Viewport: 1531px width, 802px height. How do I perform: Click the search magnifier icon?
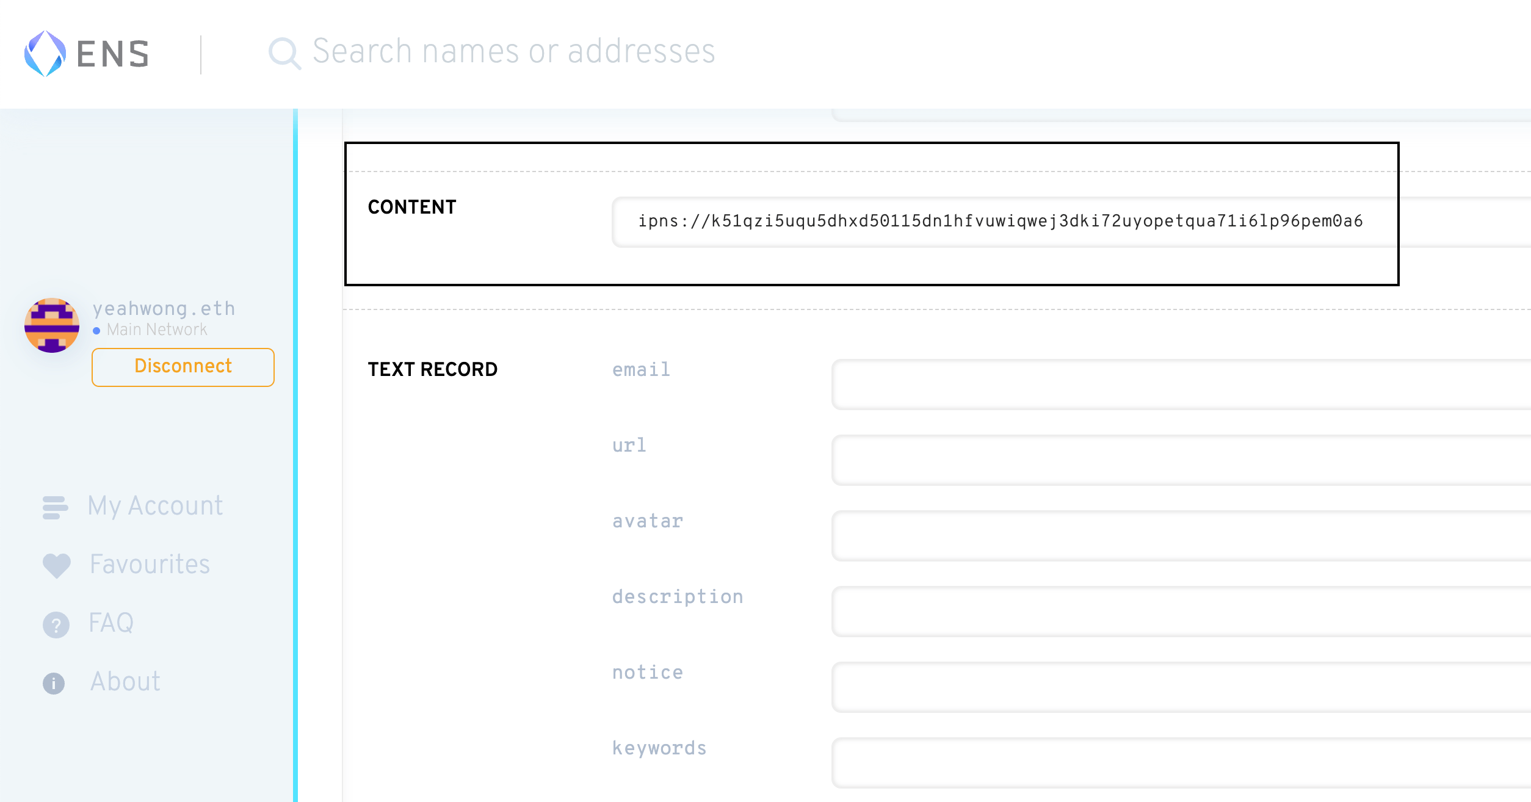click(x=284, y=53)
